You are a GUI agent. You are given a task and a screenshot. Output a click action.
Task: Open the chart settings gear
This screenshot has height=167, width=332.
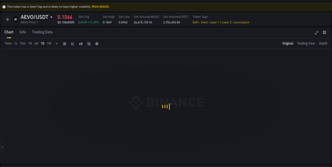pos(97,43)
